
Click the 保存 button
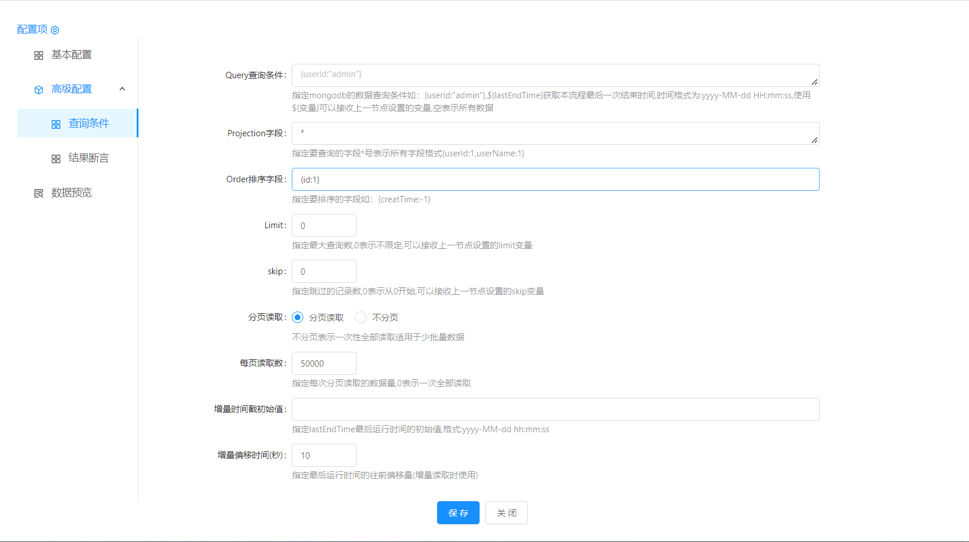pyautogui.click(x=458, y=513)
